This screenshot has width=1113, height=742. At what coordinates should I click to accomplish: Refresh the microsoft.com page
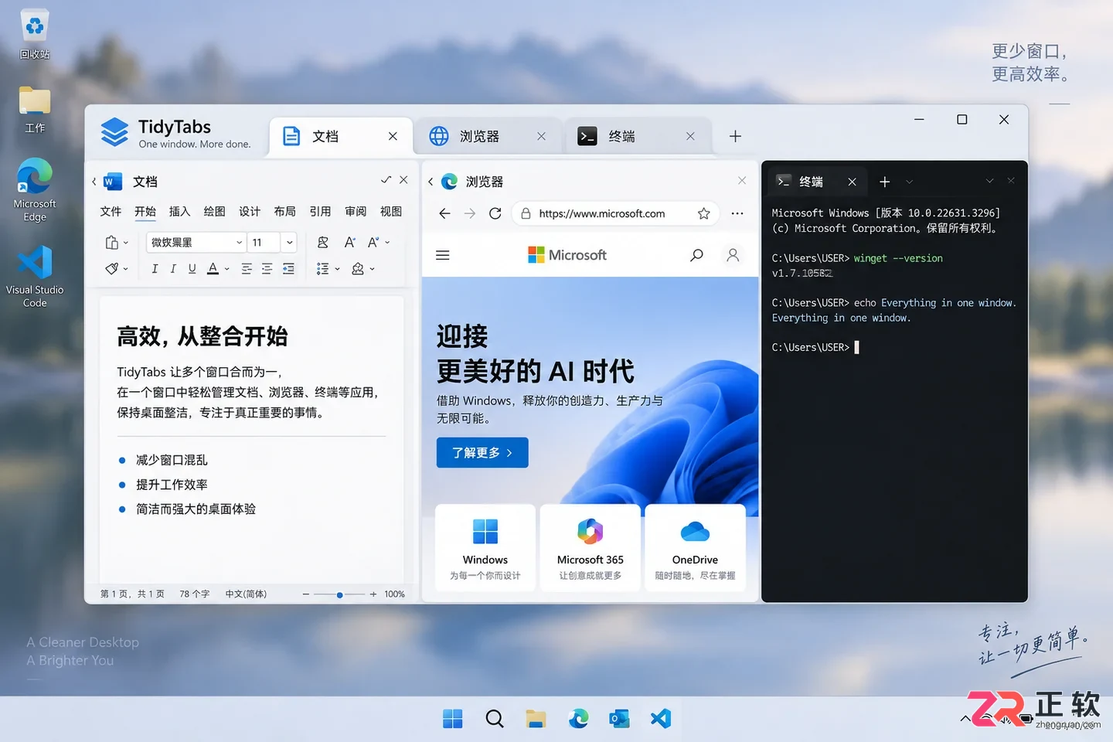495,213
